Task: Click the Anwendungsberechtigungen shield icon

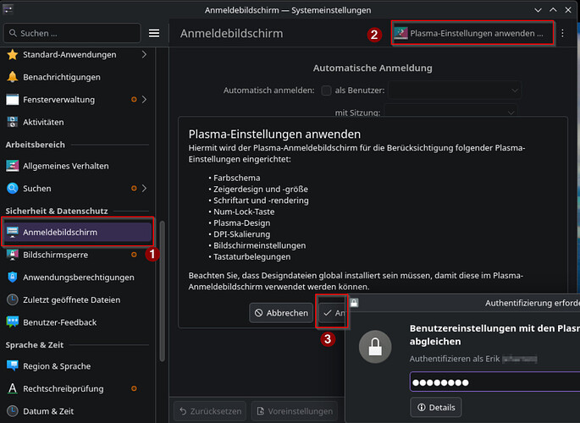Action: (12, 277)
